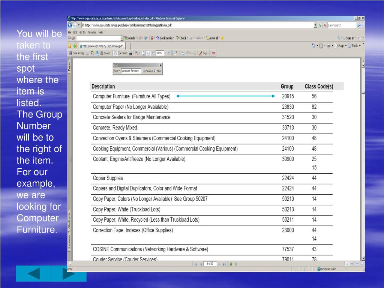Click the Print icon in command bar
The image size is (384, 288).
[328, 46]
